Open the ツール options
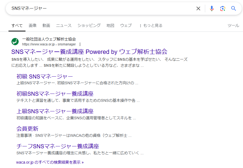243x168 pixels. click(233, 25)
